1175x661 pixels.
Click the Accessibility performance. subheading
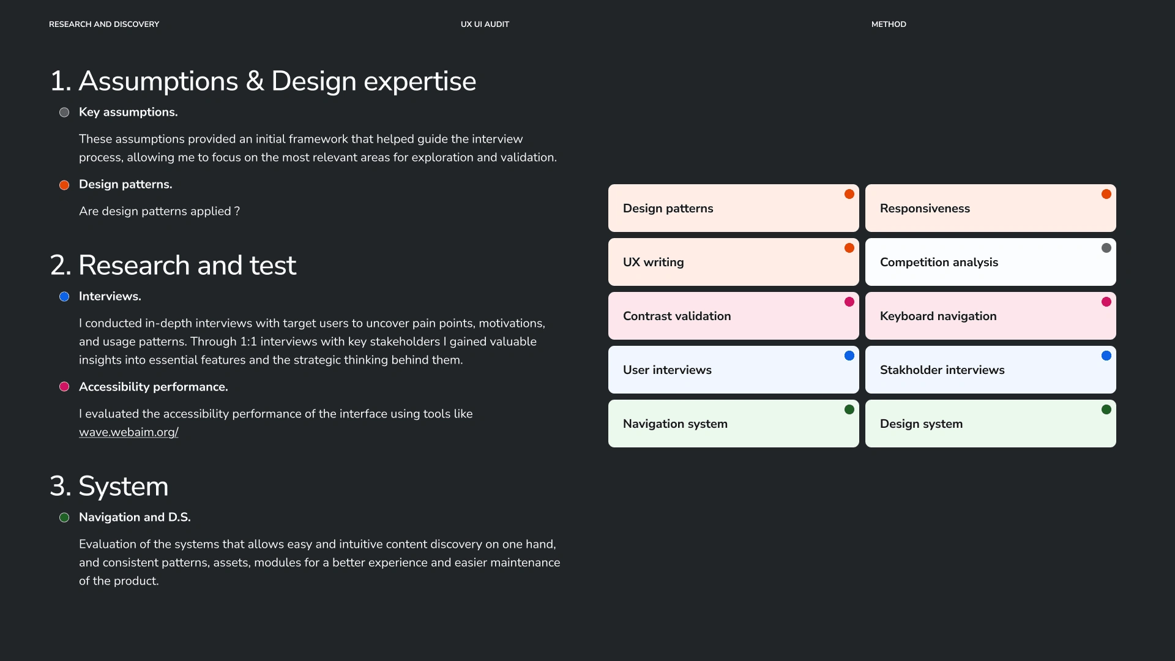154,387
